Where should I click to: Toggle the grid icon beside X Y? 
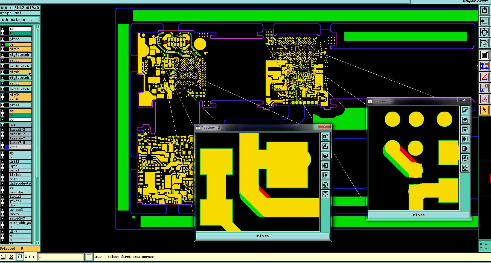pyautogui.click(x=20, y=257)
